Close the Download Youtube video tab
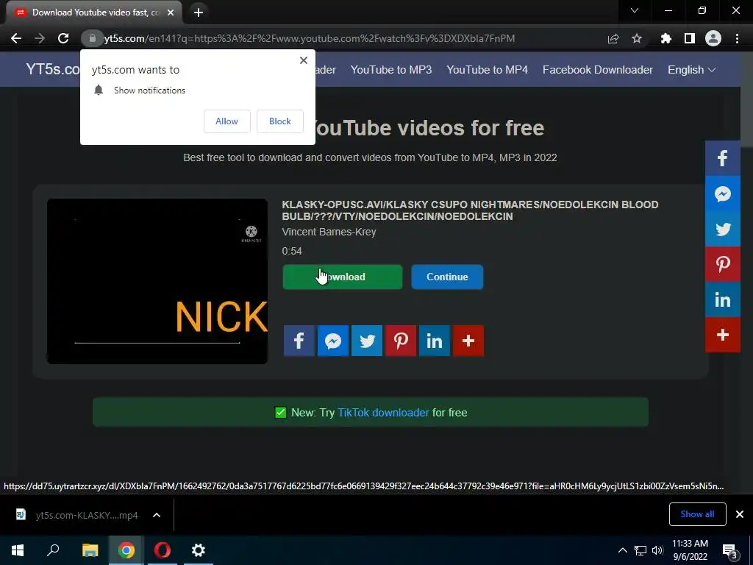Screen dimensions: 753x565 [171, 13]
